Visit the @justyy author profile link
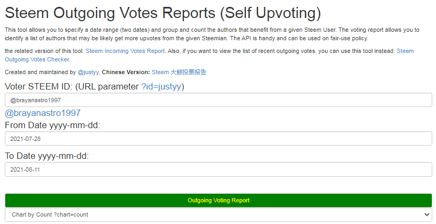This screenshot has height=224, width=436. [88, 73]
